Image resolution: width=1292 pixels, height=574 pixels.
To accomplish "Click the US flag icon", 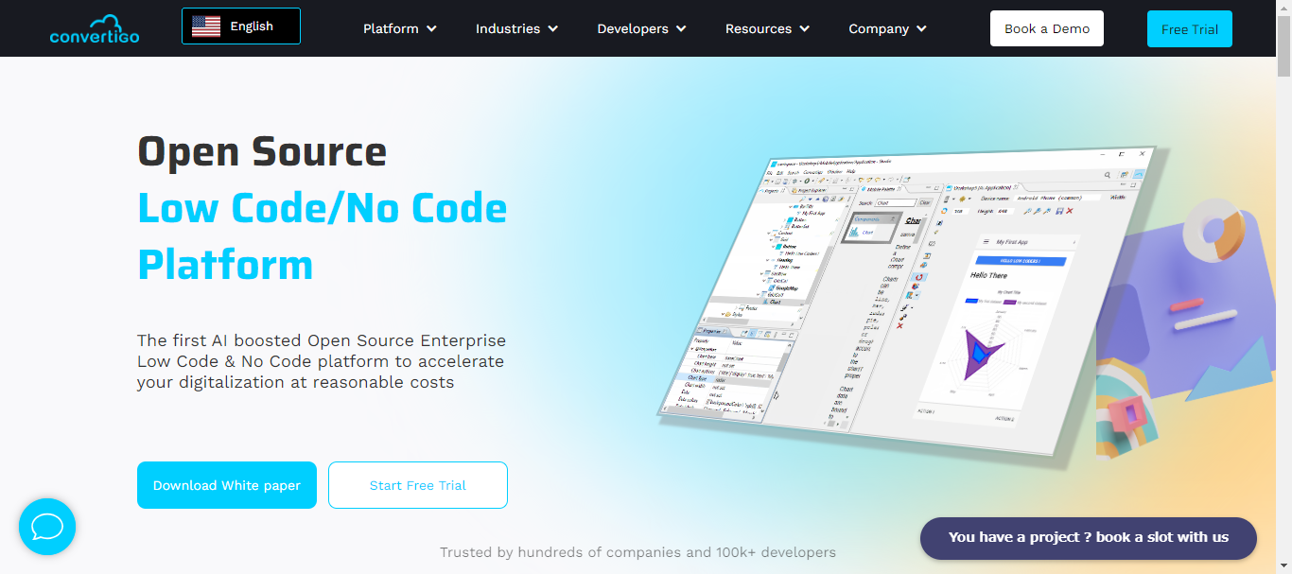I will [x=206, y=26].
